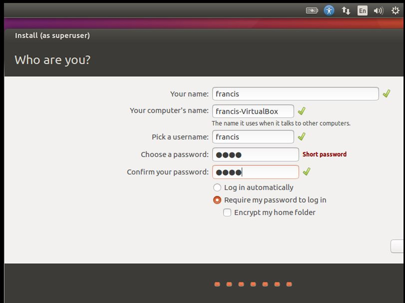Focus the Choose a password field
405x303 pixels.
256,154
